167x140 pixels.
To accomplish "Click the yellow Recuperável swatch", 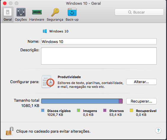I will (x=131, y=110).
